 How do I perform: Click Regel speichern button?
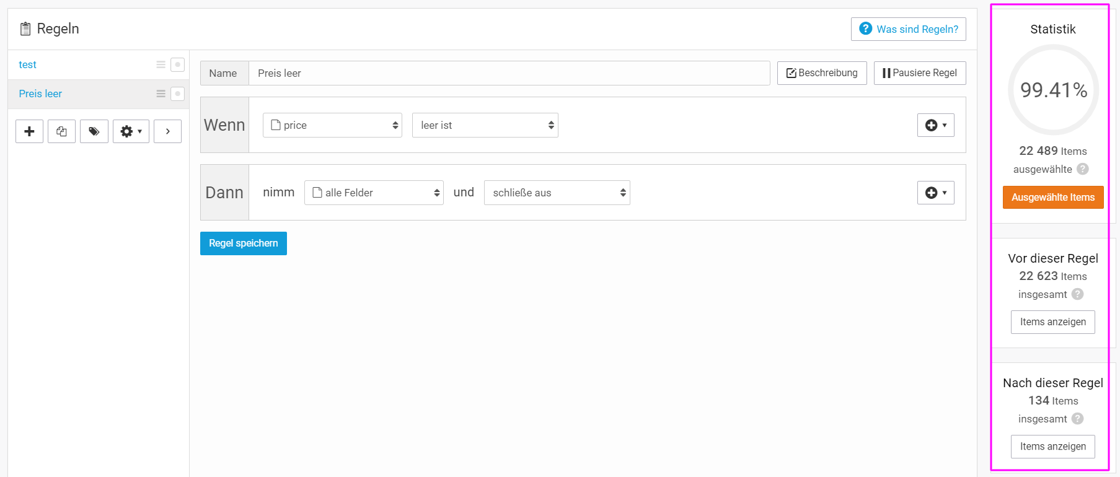coord(244,243)
